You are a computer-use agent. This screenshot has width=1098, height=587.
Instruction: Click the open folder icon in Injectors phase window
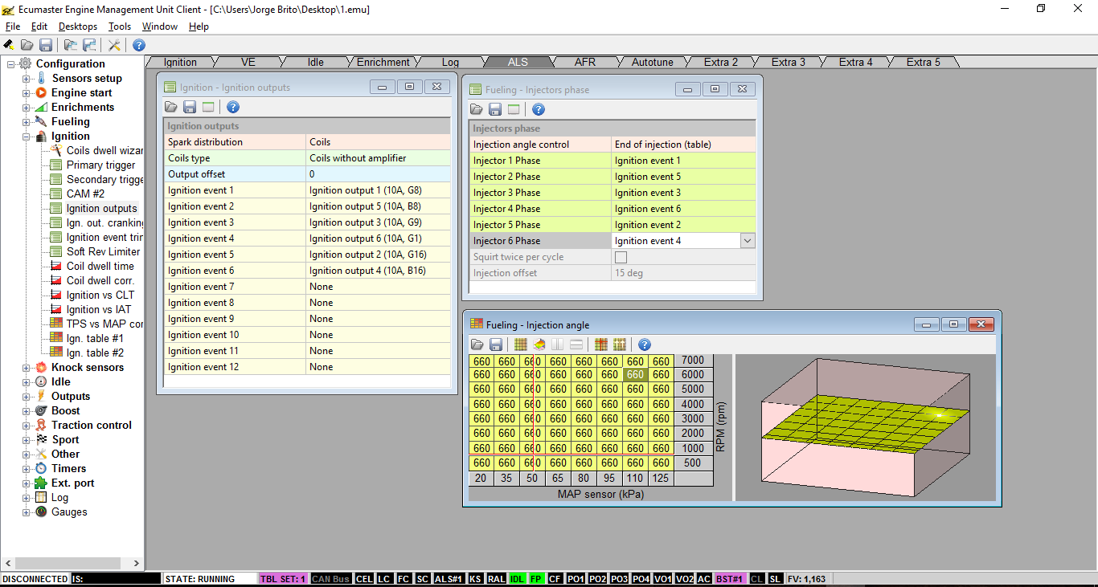click(x=477, y=109)
